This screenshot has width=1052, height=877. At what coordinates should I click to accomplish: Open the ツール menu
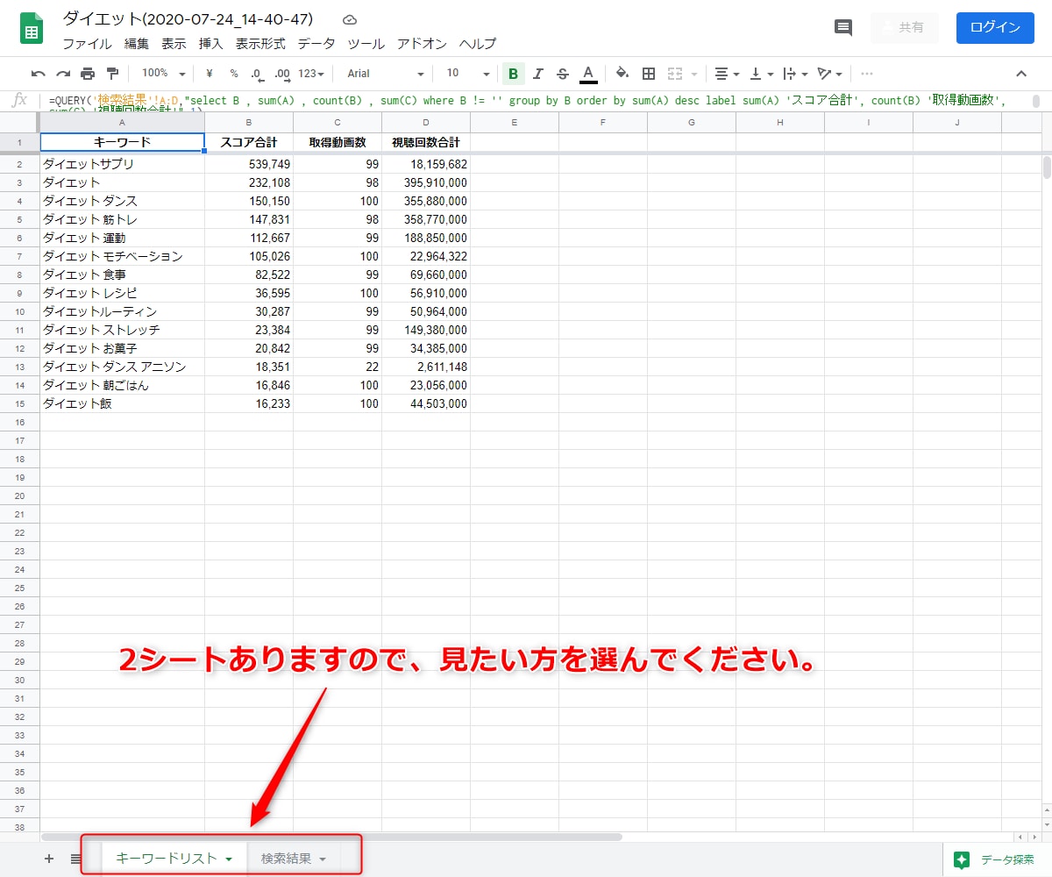click(366, 44)
